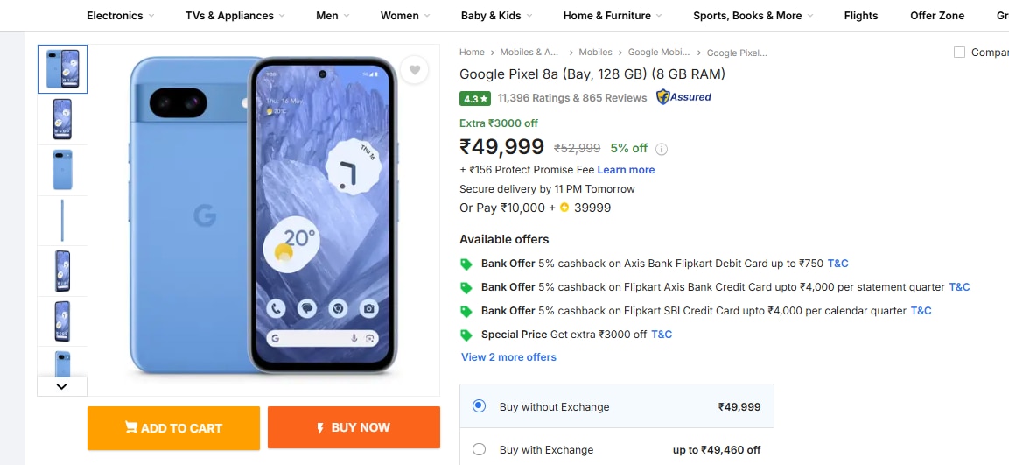Viewport: 1009px width, 465px height.
Task: Tick the Compare checkbox
Action: click(959, 53)
